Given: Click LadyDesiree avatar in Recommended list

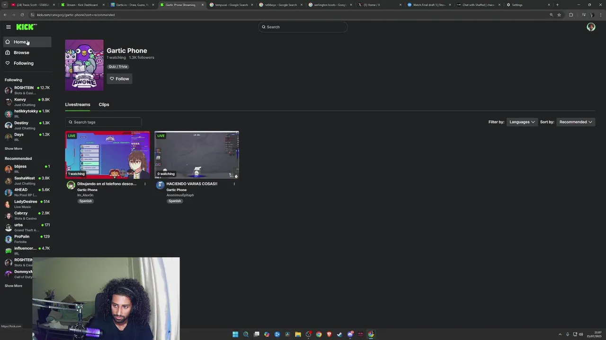Looking at the screenshot, I should [9, 204].
